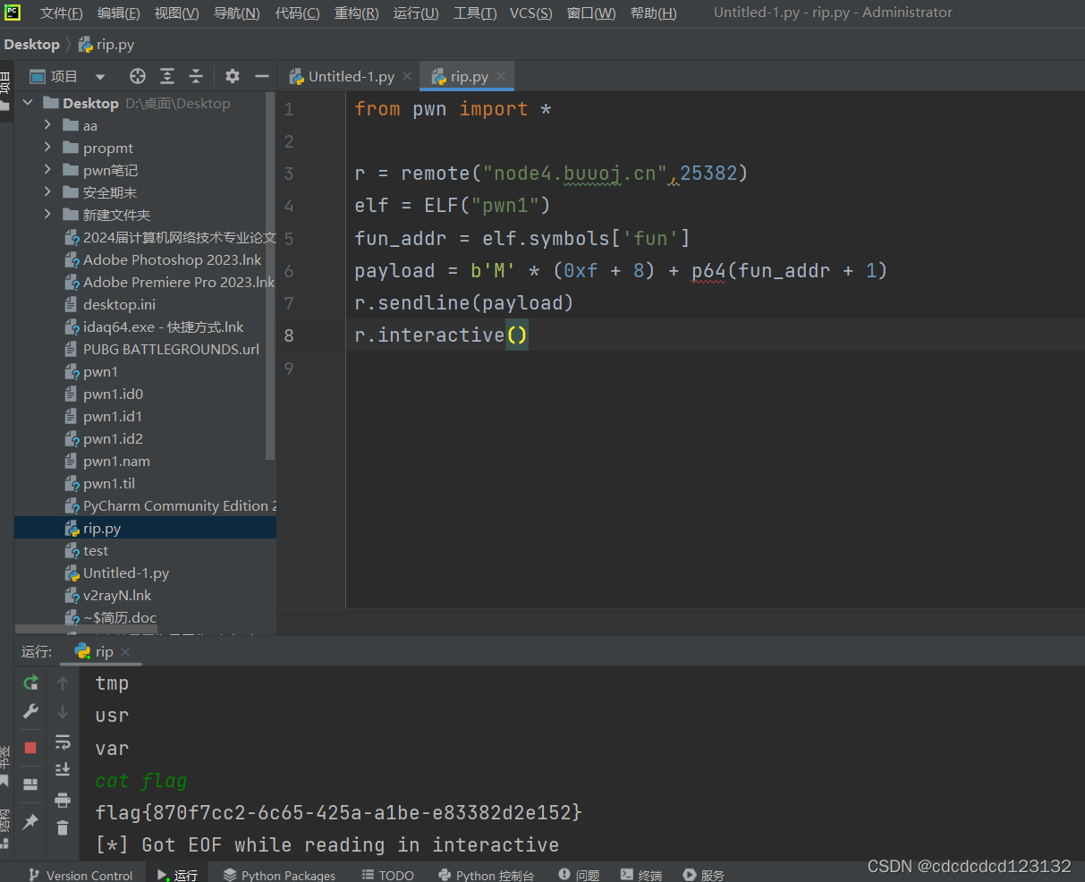The width and height of the screenshot is (1085, 882).
Task: Toggle scroll to end in run console
Action: click(x=63, y=769)
